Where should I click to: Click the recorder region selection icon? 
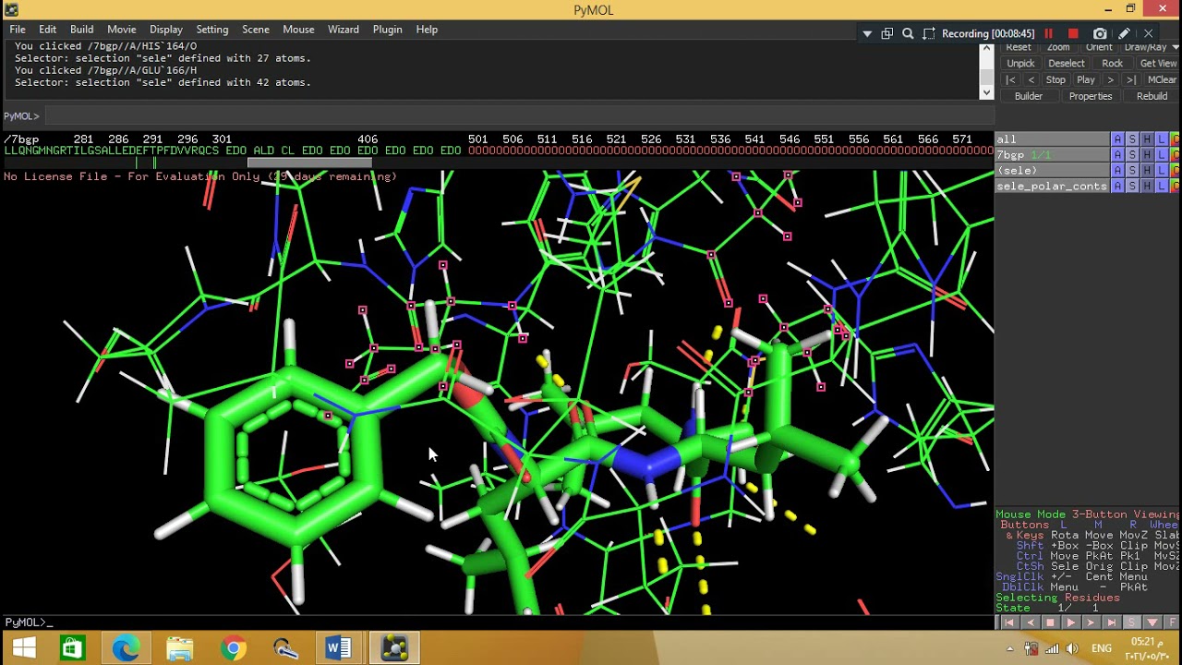coord(929,33)
